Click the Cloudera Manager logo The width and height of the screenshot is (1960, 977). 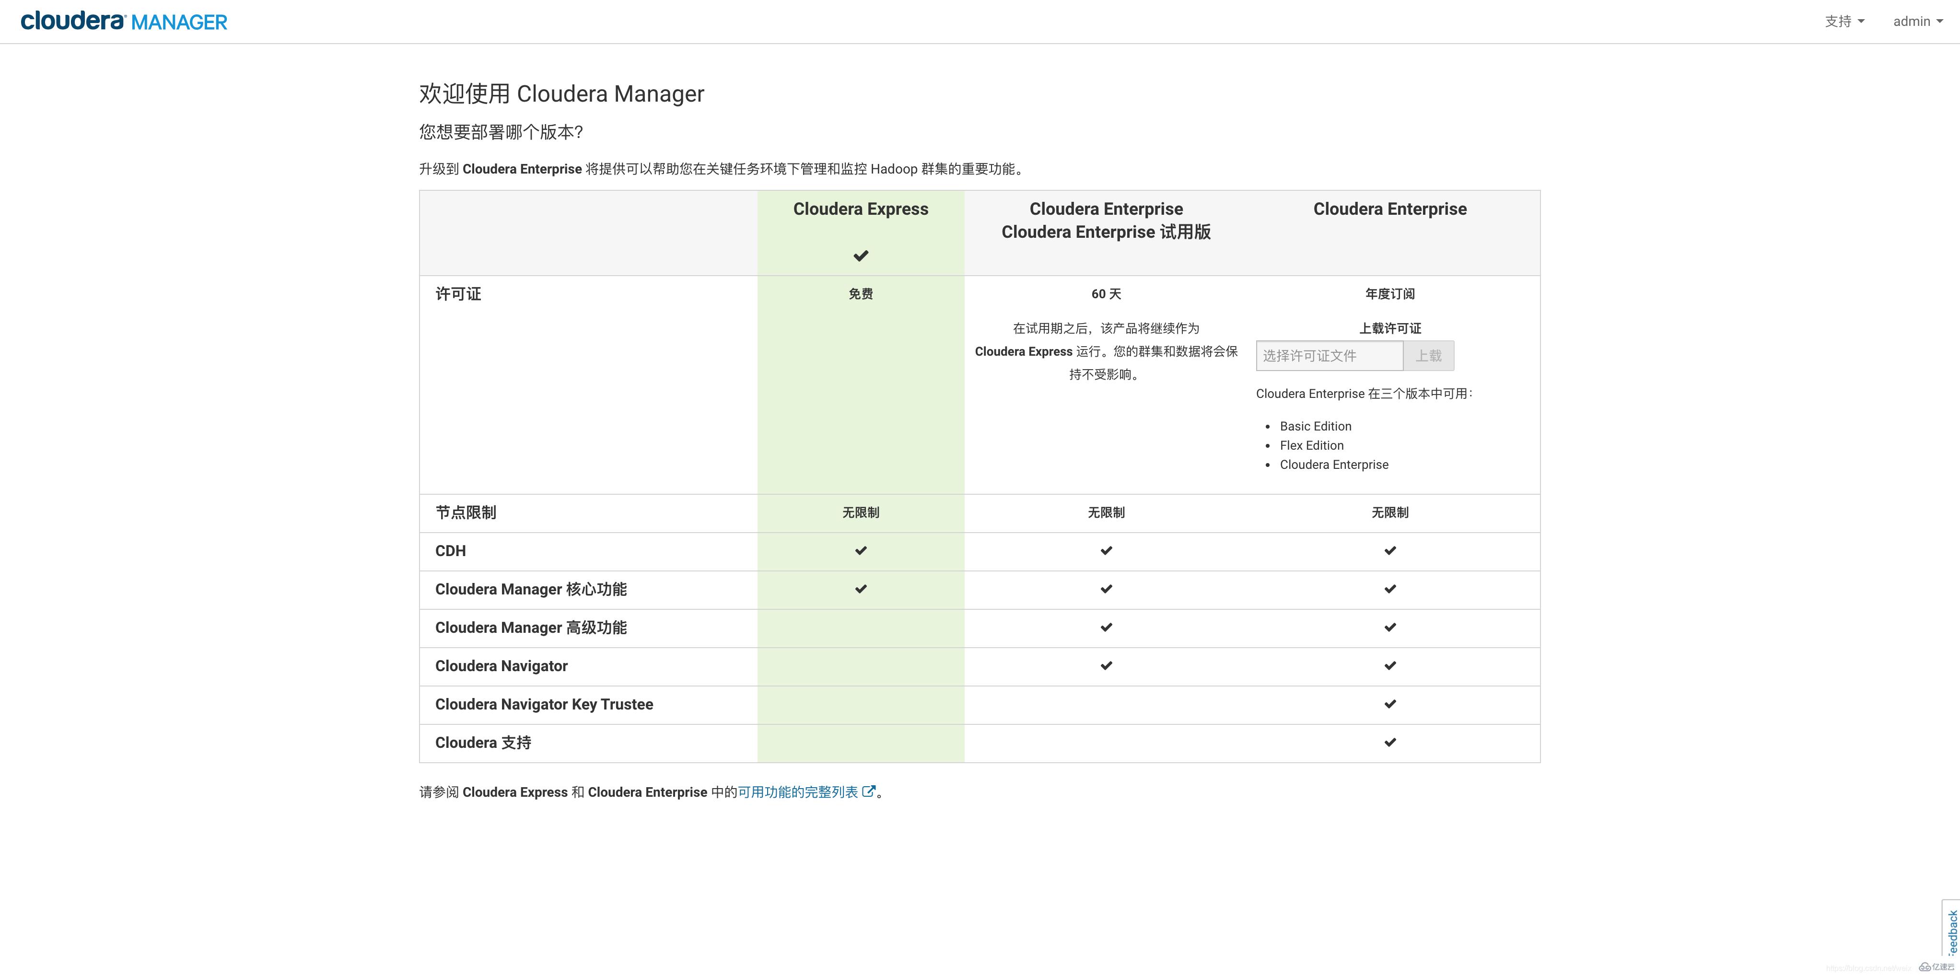(124, 21)
